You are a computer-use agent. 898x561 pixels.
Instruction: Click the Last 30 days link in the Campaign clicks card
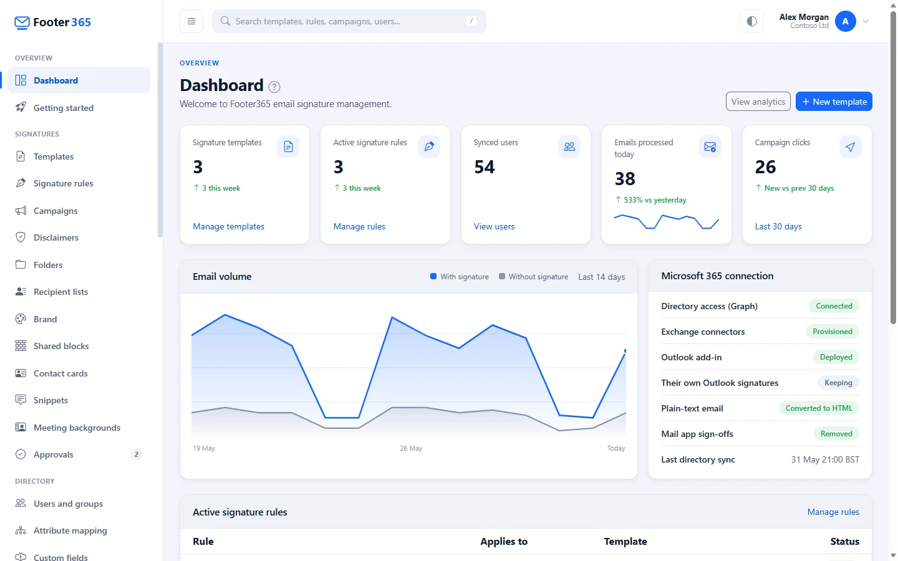point(778,226)
